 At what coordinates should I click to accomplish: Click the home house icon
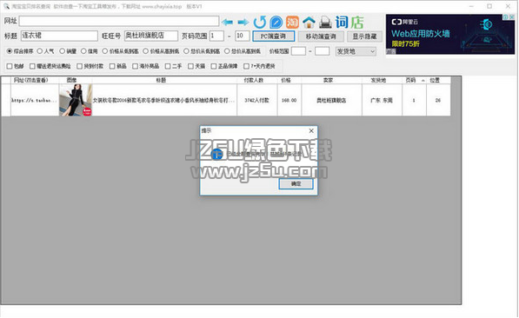tap(309, 23)
